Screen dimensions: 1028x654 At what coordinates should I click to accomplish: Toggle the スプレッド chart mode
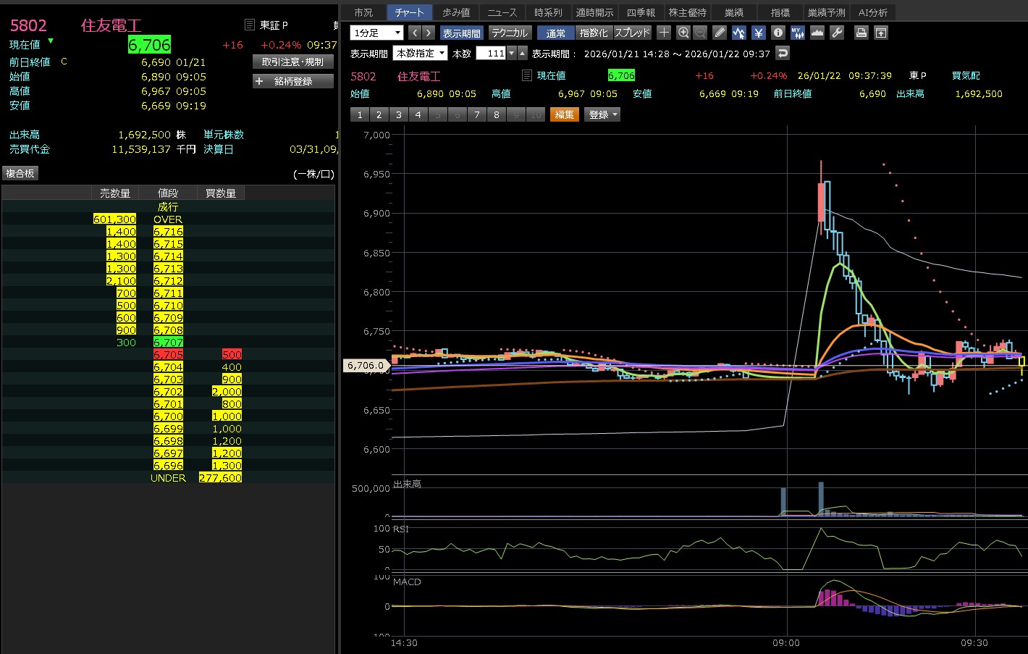(x=633, y=33)
